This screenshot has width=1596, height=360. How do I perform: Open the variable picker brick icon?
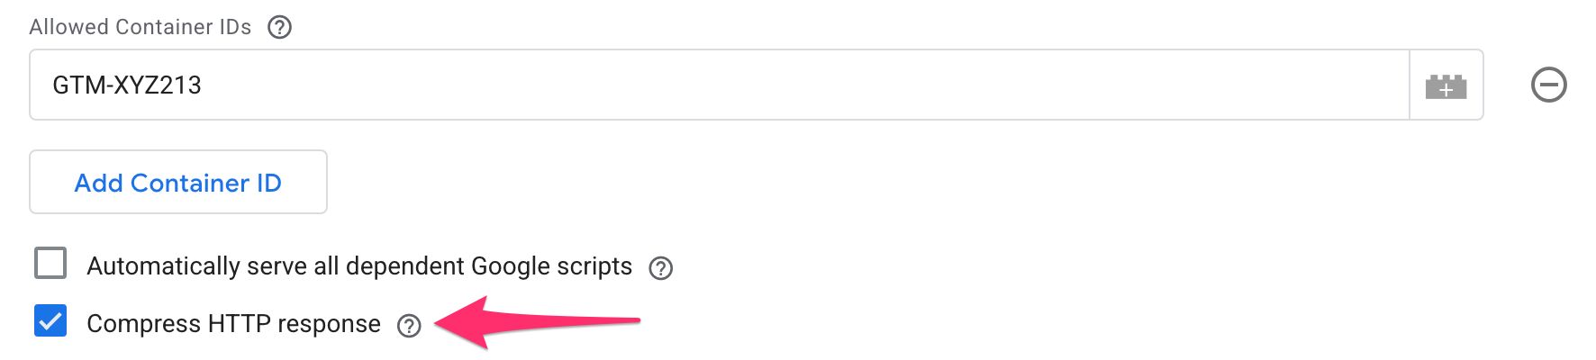tap(1446, 85)
